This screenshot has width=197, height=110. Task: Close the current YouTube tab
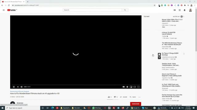[x=24, y=2]
